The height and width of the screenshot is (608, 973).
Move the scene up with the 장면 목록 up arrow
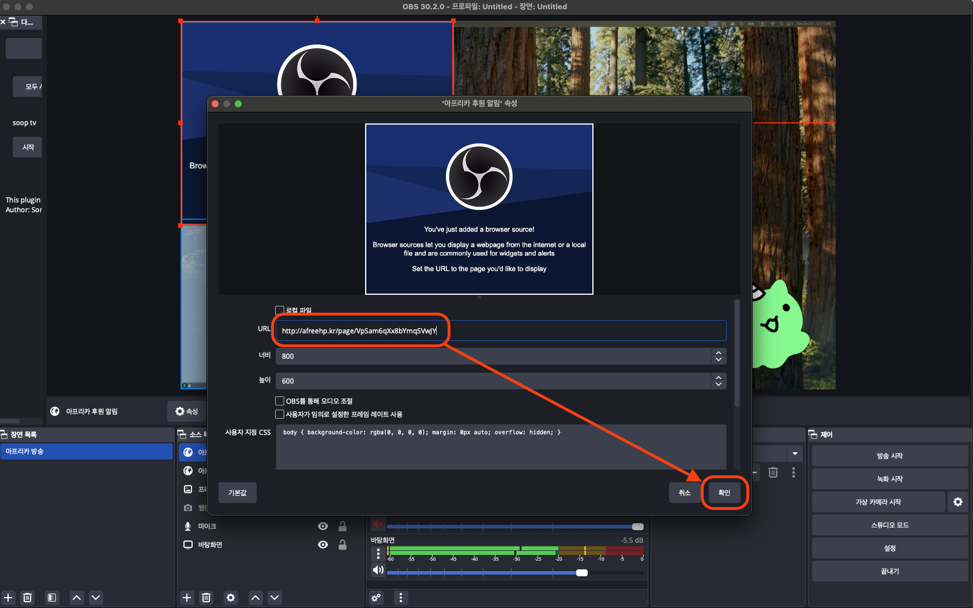pyautogui.click(x=77, y=598)
